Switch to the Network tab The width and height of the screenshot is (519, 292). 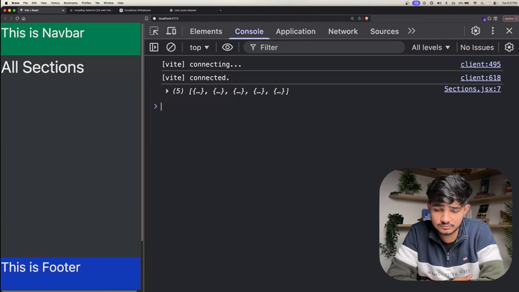click(x=343, y=31)
